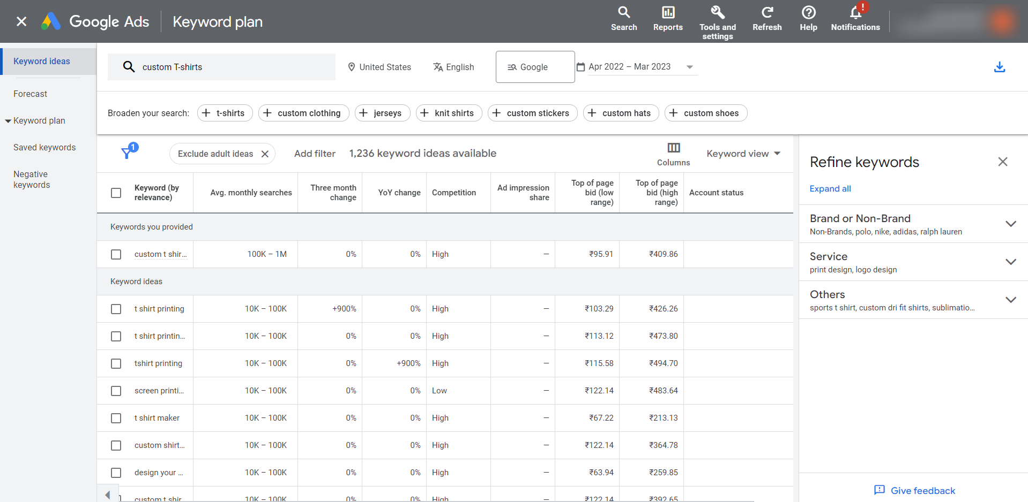
Task: Check the 'tshirt printing' row
Action: (x=116, y=363)
